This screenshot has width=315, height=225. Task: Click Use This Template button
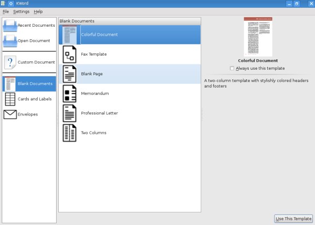[x=293, y=219]
